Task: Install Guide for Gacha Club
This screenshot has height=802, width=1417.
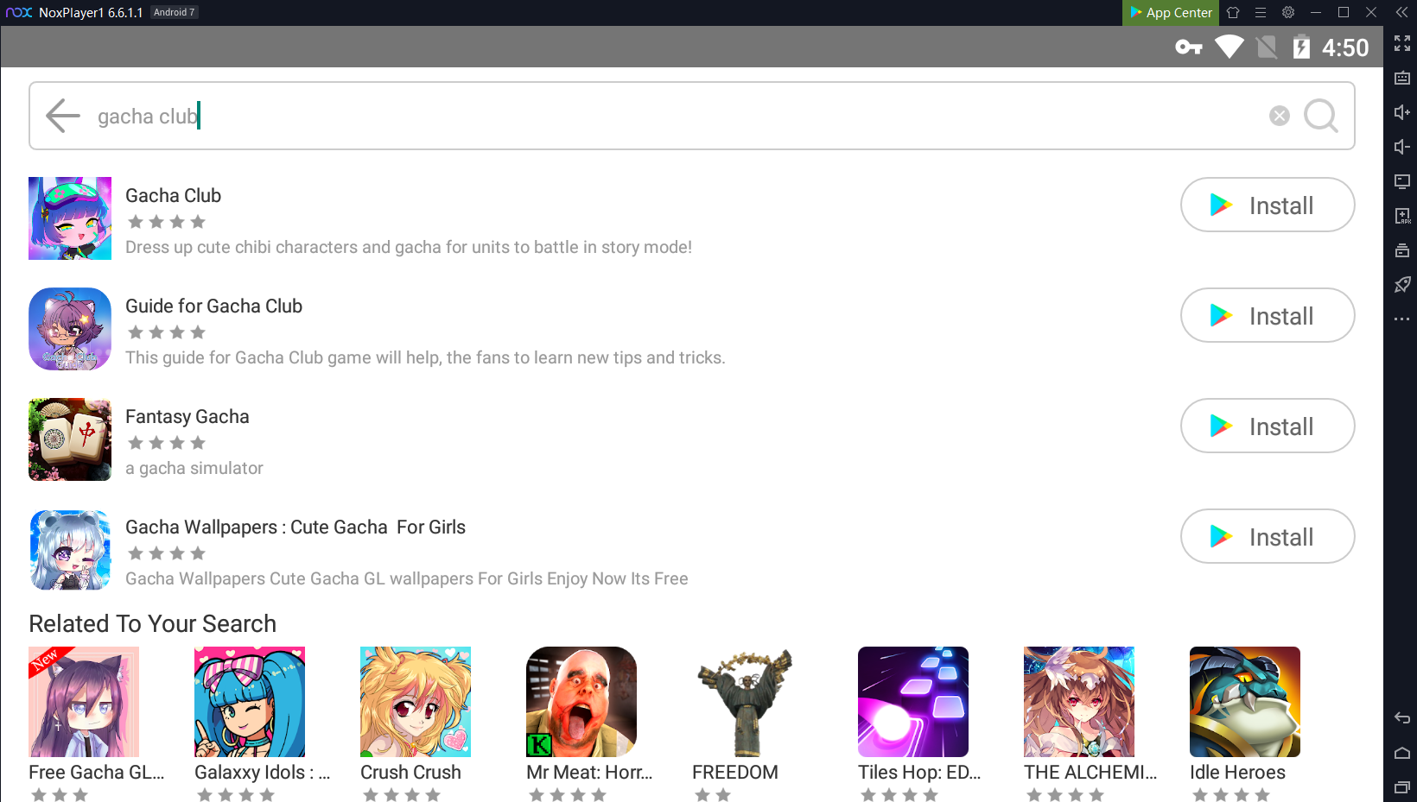Action: (x=1267, y=316)
